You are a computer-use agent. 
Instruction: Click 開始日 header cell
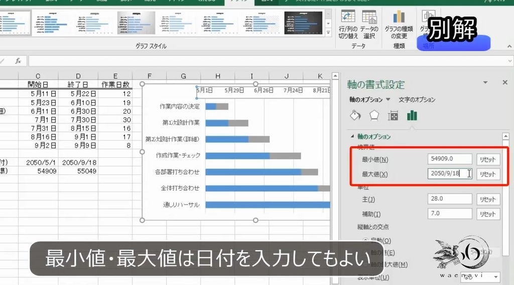(x=38, y=84)
